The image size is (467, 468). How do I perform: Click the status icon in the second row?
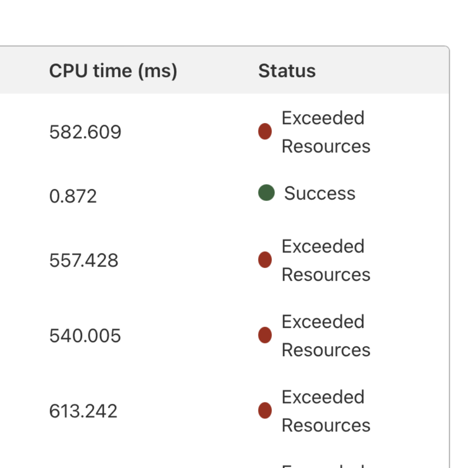click(x=265, y=193)
